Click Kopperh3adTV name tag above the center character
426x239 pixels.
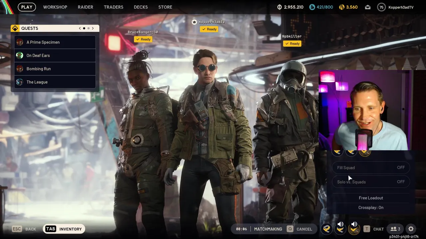click(212, 22)
